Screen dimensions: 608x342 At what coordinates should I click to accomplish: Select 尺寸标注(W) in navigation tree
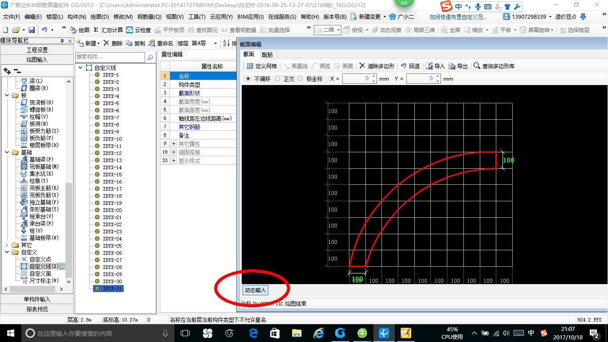tap(40, 281)
